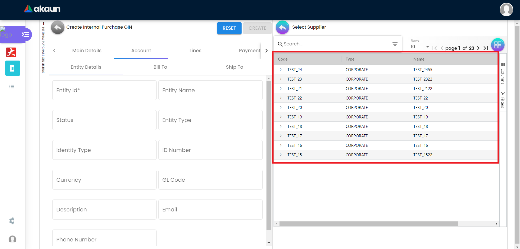Click the search filter options icon
The height and width of the screenshot is (249, 520).
pos(395,44)
